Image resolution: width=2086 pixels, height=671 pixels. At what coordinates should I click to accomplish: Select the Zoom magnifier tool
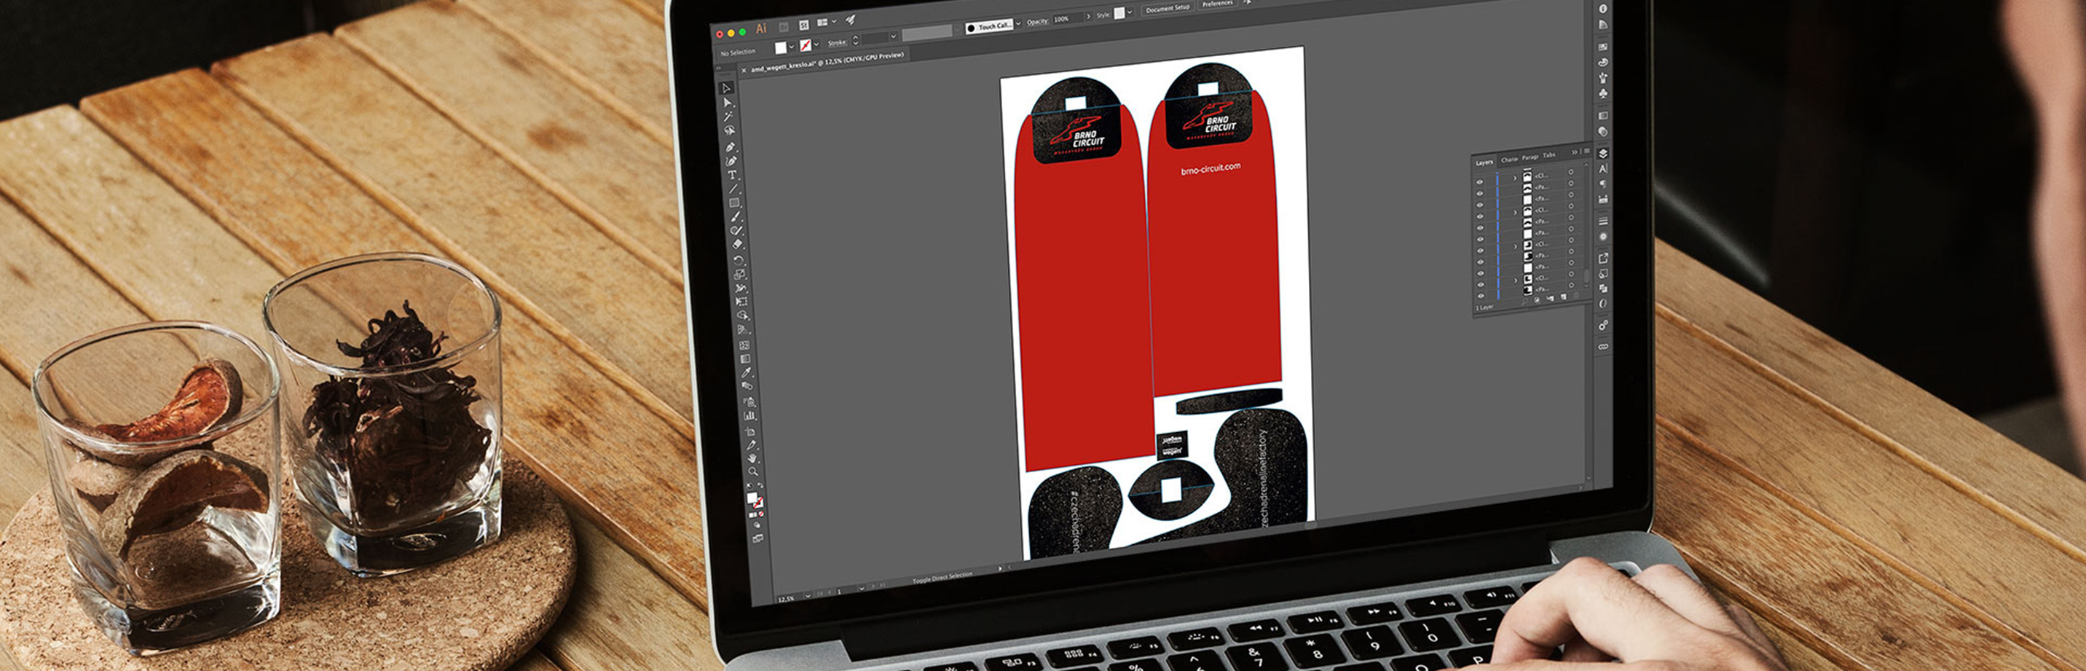tap(753, 471)
